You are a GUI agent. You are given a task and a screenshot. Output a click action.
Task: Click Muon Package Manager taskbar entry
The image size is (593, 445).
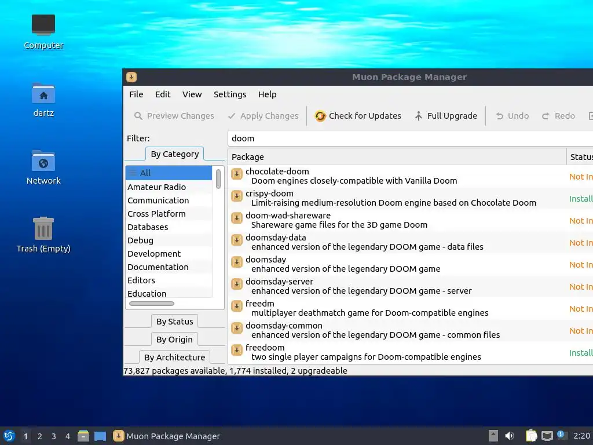[x=167, y=436]
